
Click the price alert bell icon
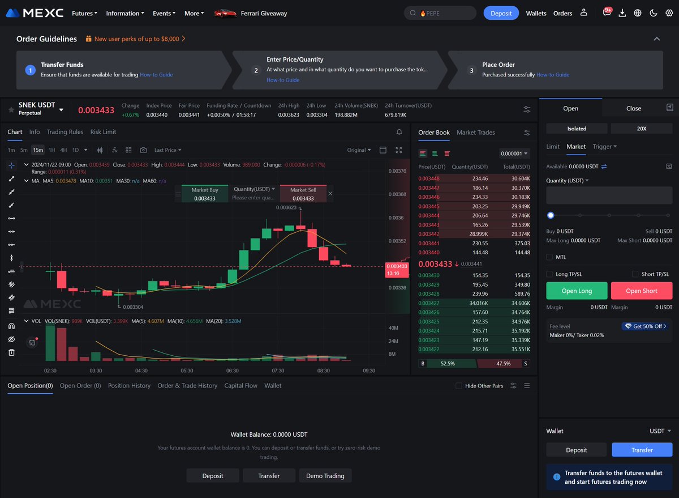click(x=399, y=132)
